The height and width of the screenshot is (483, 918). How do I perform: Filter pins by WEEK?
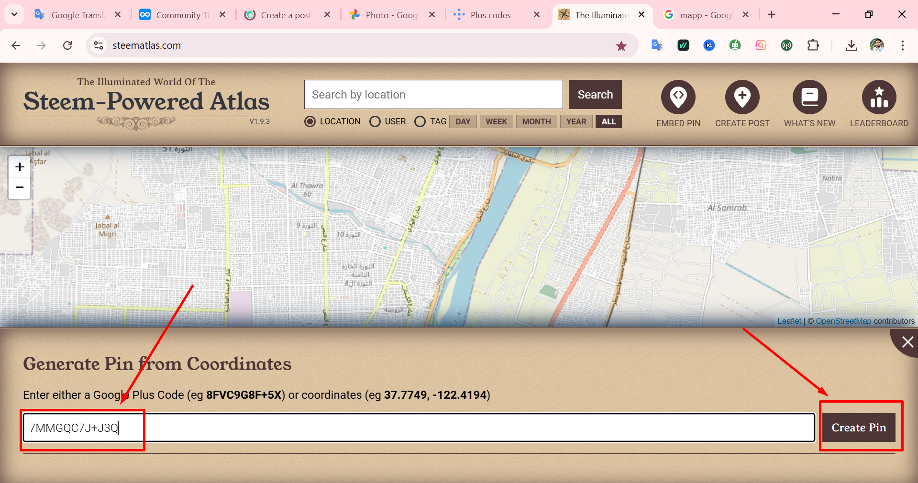496,121
